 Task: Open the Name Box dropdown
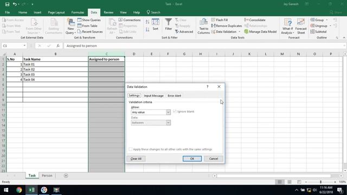(24, 45)
